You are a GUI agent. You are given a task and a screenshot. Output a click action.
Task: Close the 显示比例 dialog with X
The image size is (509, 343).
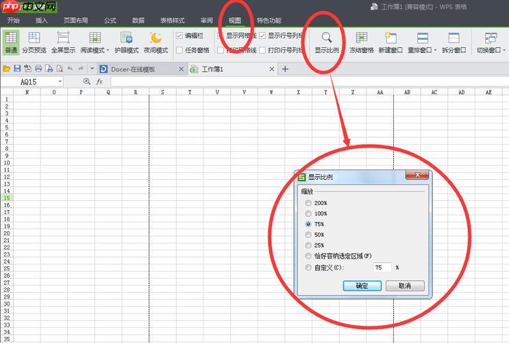417,175
